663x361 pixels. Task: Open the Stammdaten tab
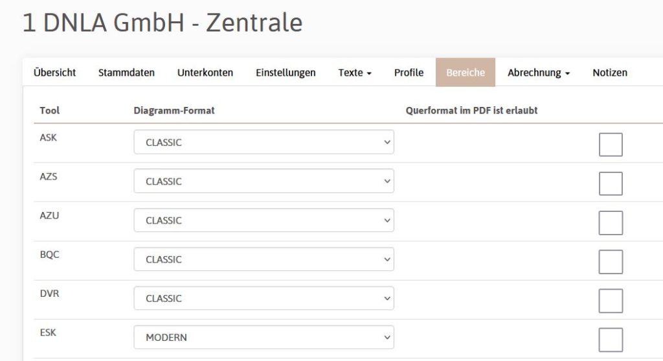(126, 73)
